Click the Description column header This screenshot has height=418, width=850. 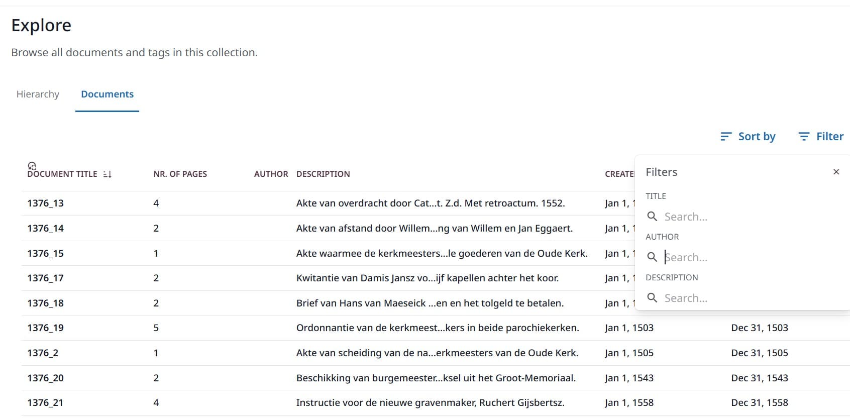(x=323, y=174)
